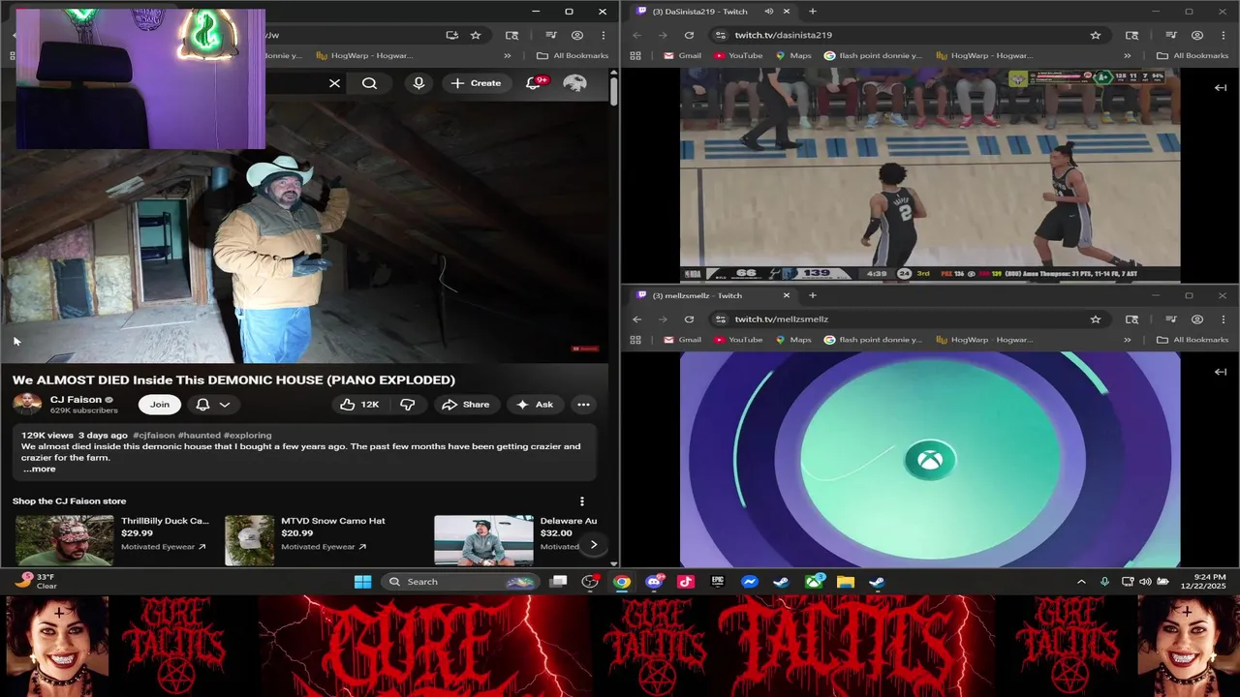
Task: Open the store section options menu
Action: [x=582, y=501]
